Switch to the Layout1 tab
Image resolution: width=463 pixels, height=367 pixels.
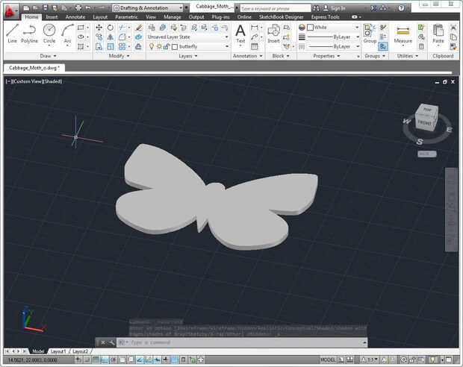pos(58,351)
